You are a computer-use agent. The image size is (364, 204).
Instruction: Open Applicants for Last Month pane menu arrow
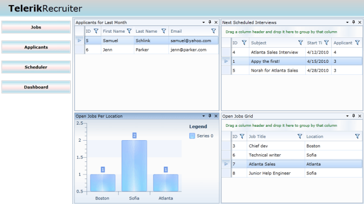[x=204, y=22]
